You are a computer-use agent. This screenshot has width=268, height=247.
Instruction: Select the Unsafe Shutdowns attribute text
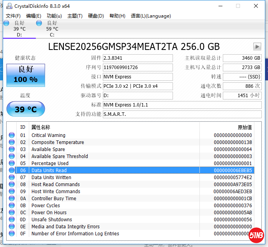click(52, 219)
